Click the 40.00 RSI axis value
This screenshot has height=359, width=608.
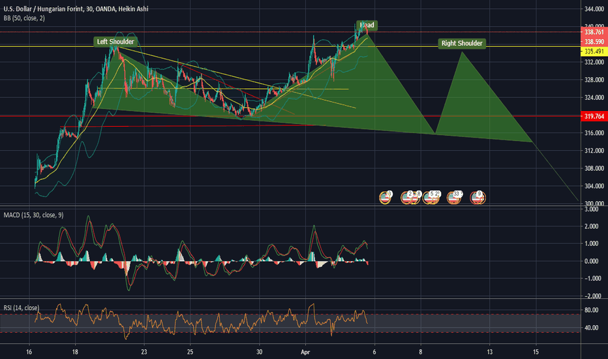(x=591, y=328)
